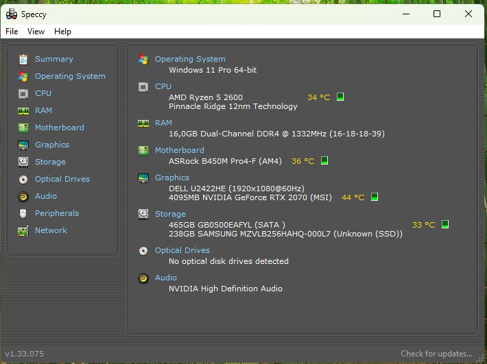
Task: Click the RAM icon in summary panel
Action: 143,123
